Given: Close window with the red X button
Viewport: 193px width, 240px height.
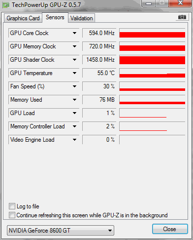Looking at the screenshot, I should [x=180, y=3].
